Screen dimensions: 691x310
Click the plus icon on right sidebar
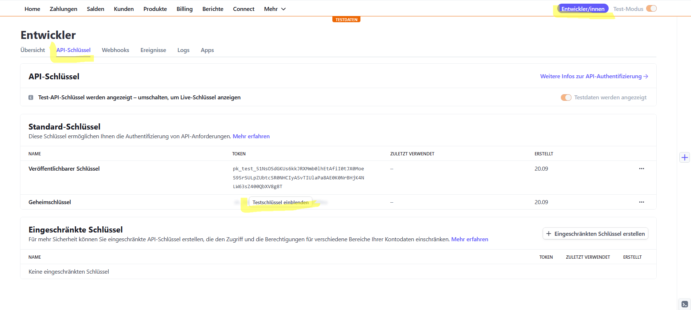tap(684, 158)
